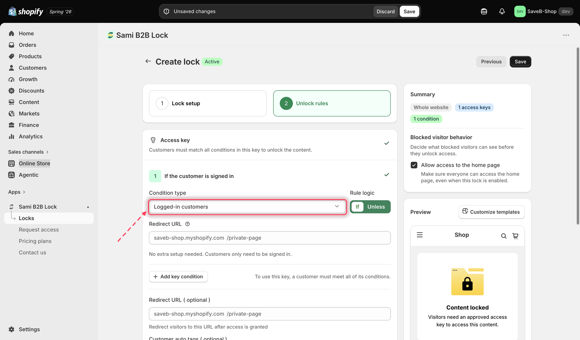Click the cart icon in Shop preview
The width and height of the screenshot is (580, 340).
coord(515,236)
